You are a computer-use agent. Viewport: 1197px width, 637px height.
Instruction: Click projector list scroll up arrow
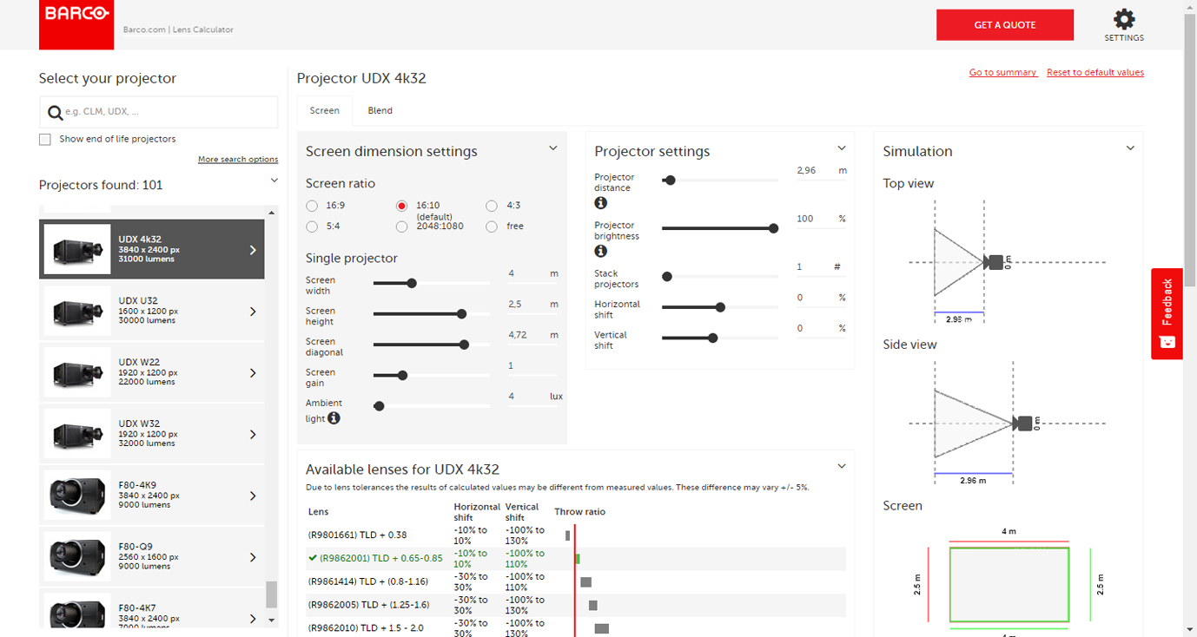point(272,213)
